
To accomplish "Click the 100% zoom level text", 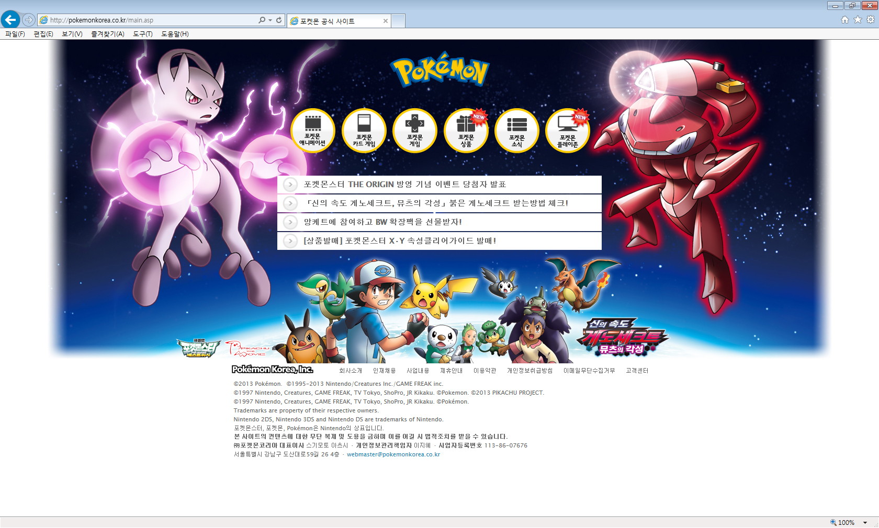I will pos(846,522).
